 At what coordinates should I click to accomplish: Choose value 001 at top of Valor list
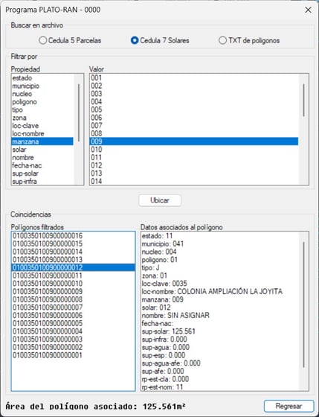click(194, 78)
